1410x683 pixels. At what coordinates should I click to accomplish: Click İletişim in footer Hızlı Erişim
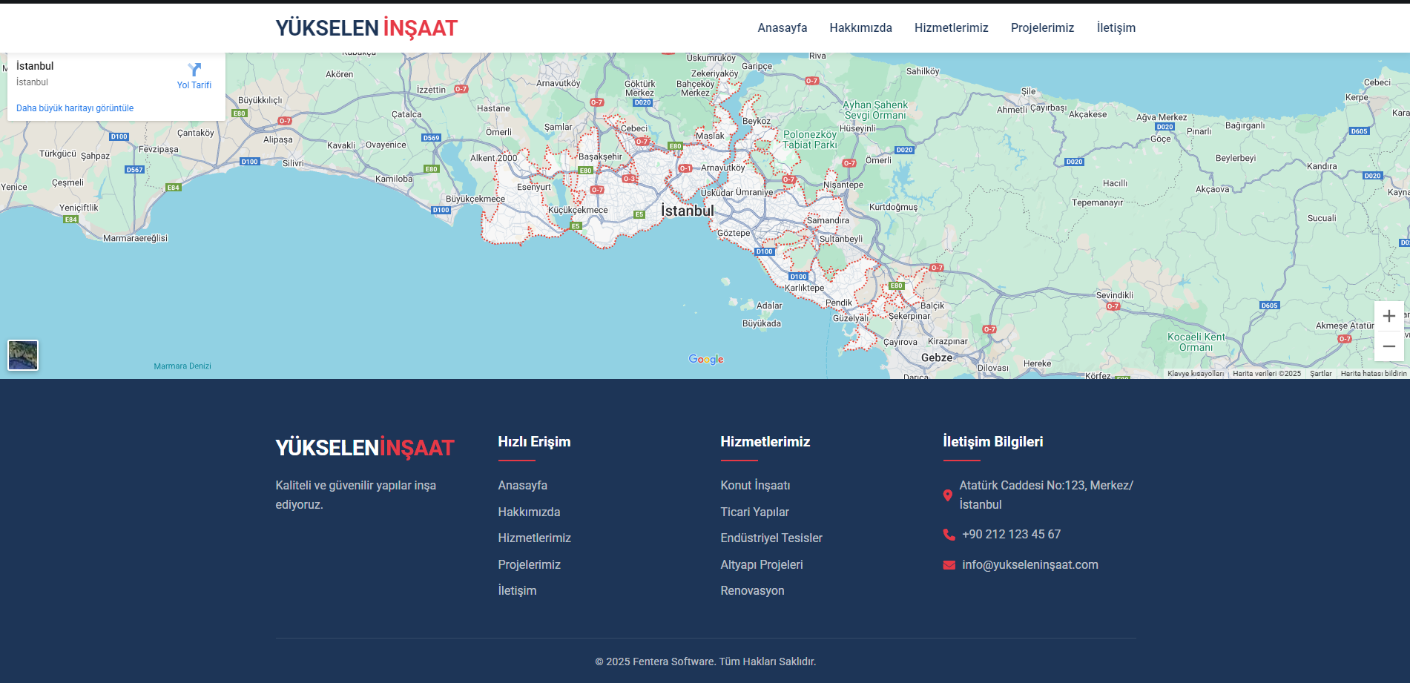tap(517, 590)
